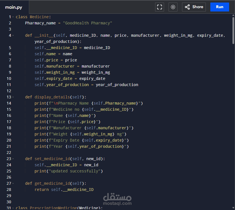
Task: Click line number 22 in gutter
Action: 9,153
